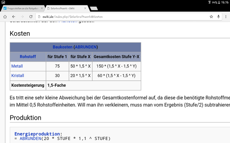Tap the 16:16 clock in status bar
230x143 pixels.
click(225, 2)
